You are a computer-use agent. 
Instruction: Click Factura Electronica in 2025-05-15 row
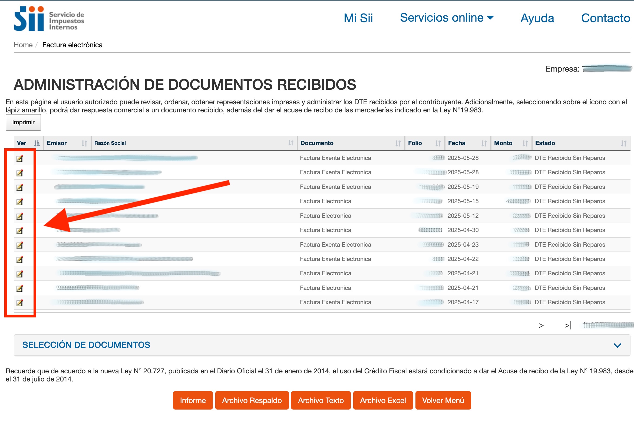325,202
